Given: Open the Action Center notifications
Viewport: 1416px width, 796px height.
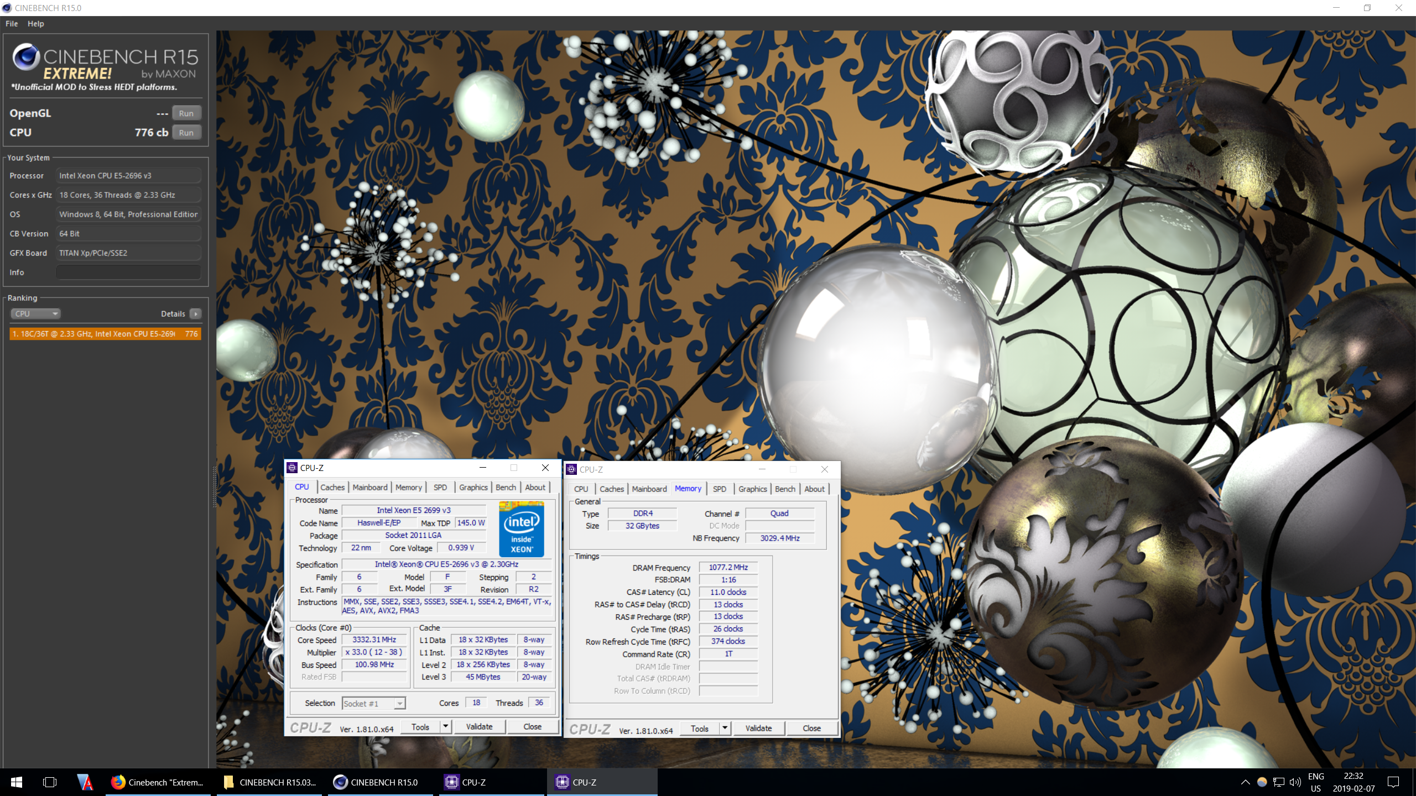Looking at the screenshot, I should pyautogui.click(x=1393, y=782).
